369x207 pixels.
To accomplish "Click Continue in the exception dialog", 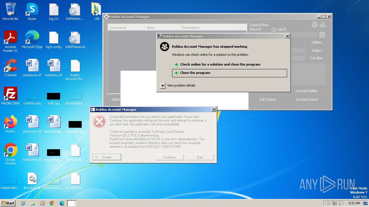I will (169, 157).
